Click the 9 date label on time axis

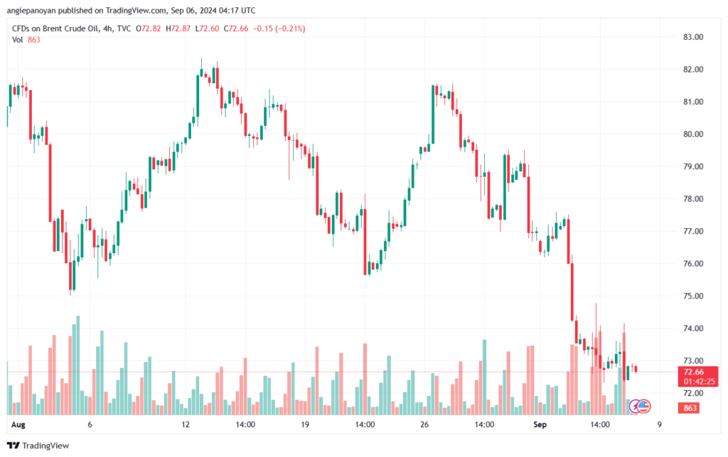click(660, 424)
